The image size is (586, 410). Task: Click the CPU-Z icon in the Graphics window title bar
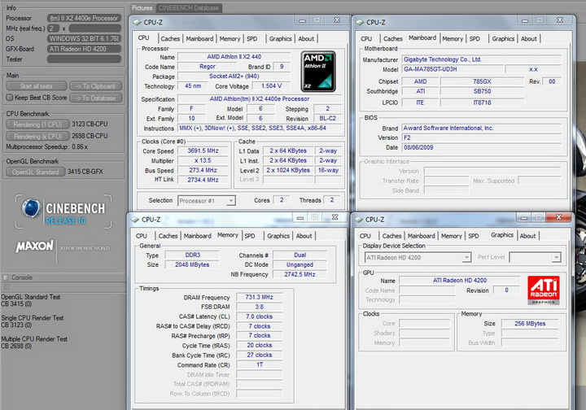357,219
